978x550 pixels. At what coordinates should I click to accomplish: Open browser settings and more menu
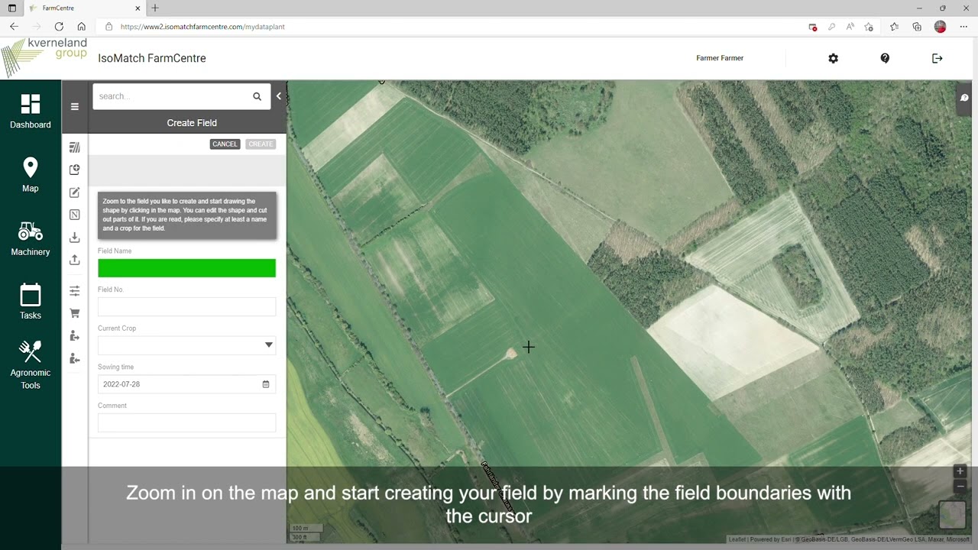coord(963,27)
